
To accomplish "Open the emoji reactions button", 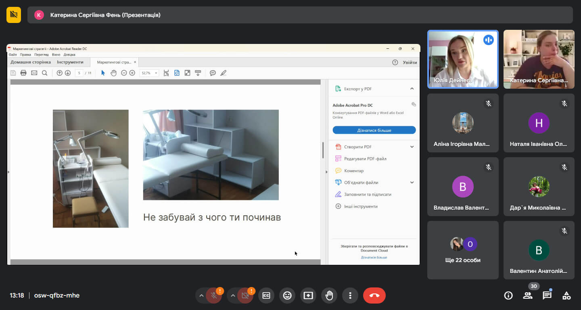I will click(x=287, y=295).
